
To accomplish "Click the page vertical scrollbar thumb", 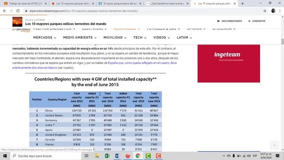I will tap(282, 41).
